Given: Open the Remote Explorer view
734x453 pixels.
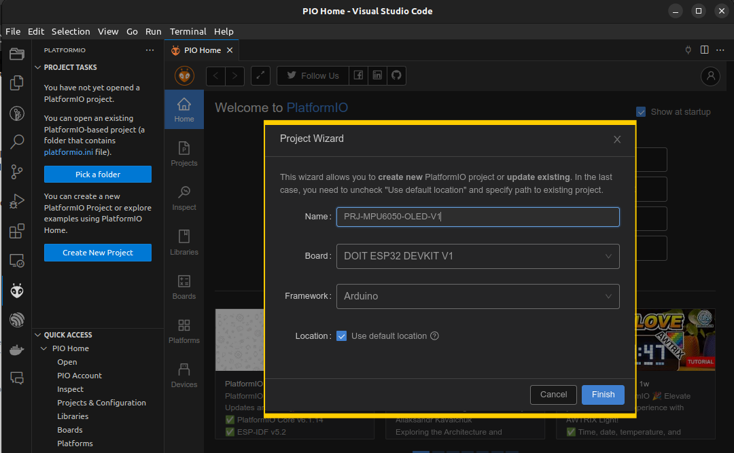Looking at the screenshot, I should click(17, 261).
